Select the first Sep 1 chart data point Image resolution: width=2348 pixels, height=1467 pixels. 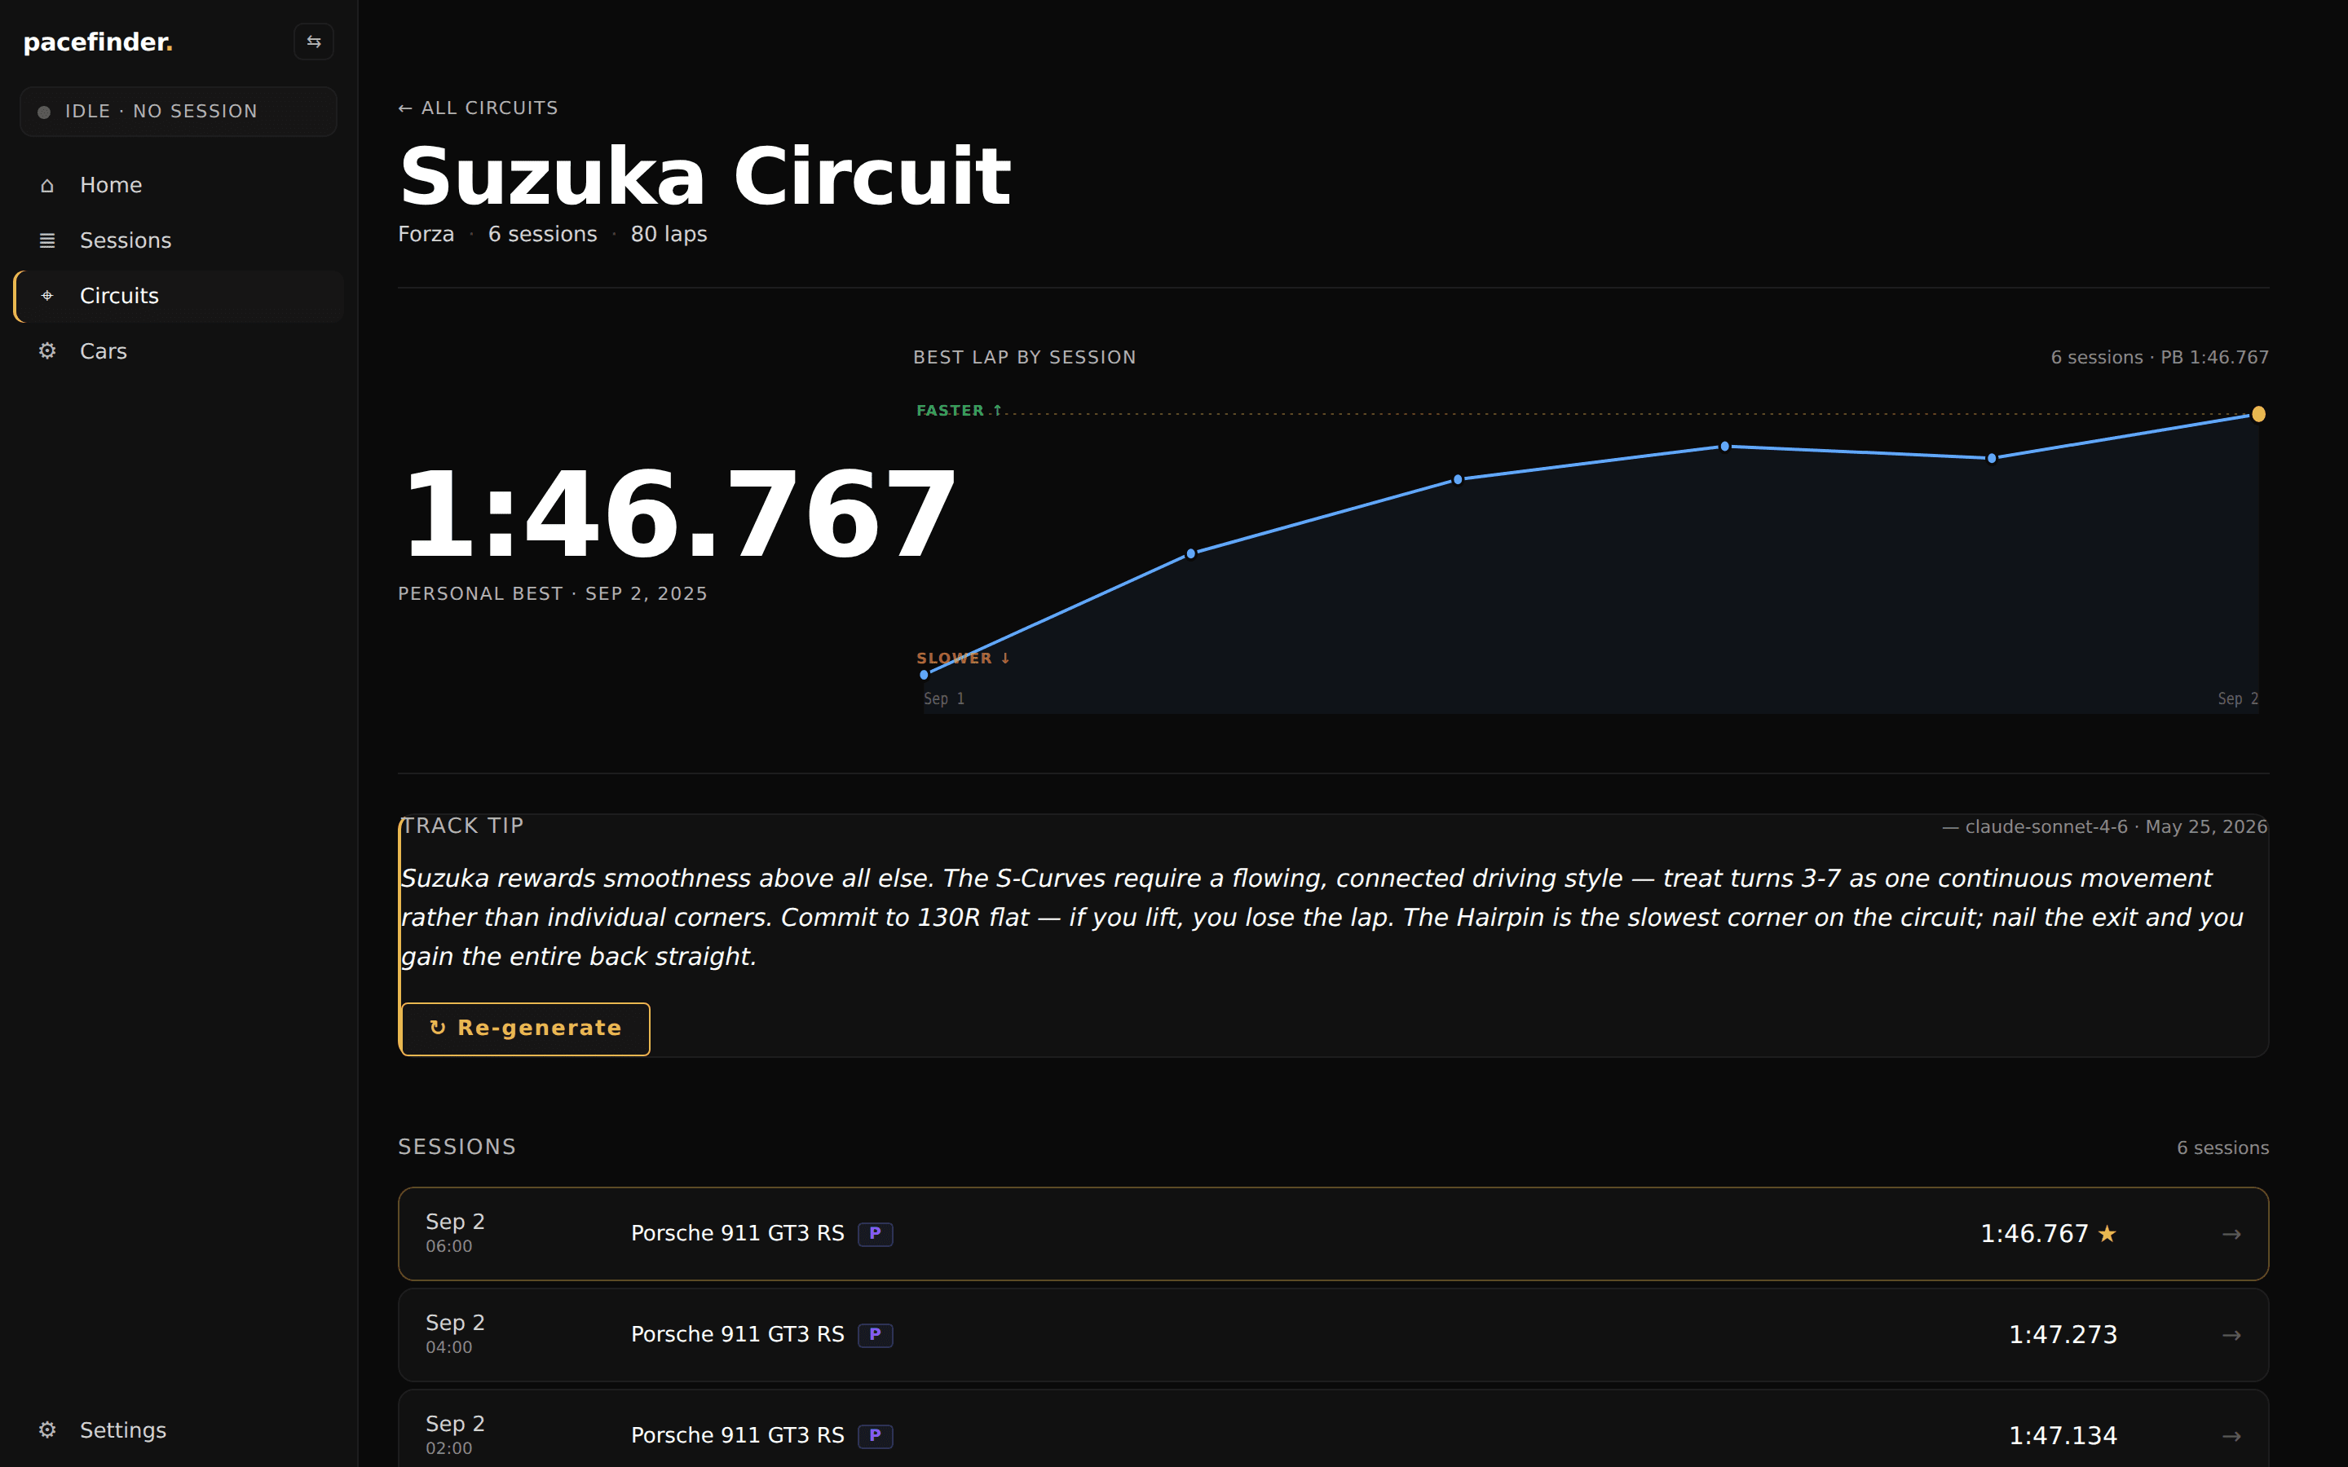pos(924,674)
